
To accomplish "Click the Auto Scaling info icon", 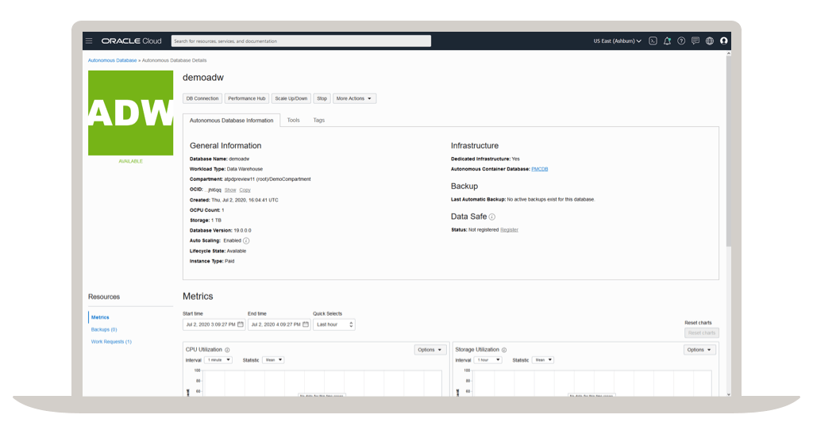I will click(x=246, y=241).
